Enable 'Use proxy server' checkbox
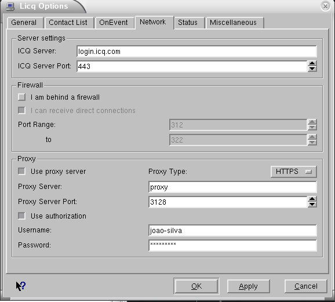Viewport: 335px width, 302px height. coord(21,171)
